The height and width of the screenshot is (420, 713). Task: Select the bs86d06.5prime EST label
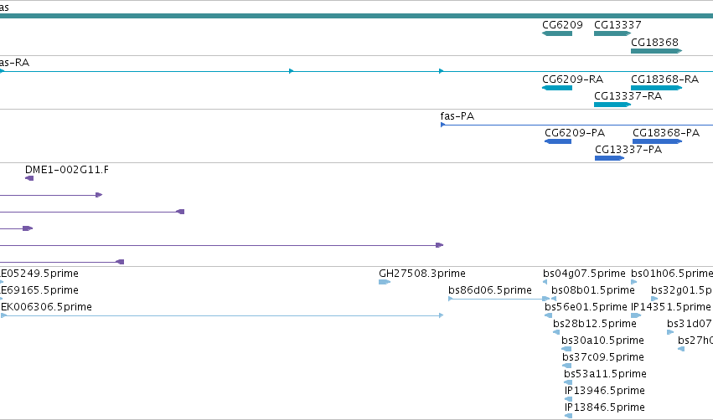pyautogui.click(x=490, y=290)
